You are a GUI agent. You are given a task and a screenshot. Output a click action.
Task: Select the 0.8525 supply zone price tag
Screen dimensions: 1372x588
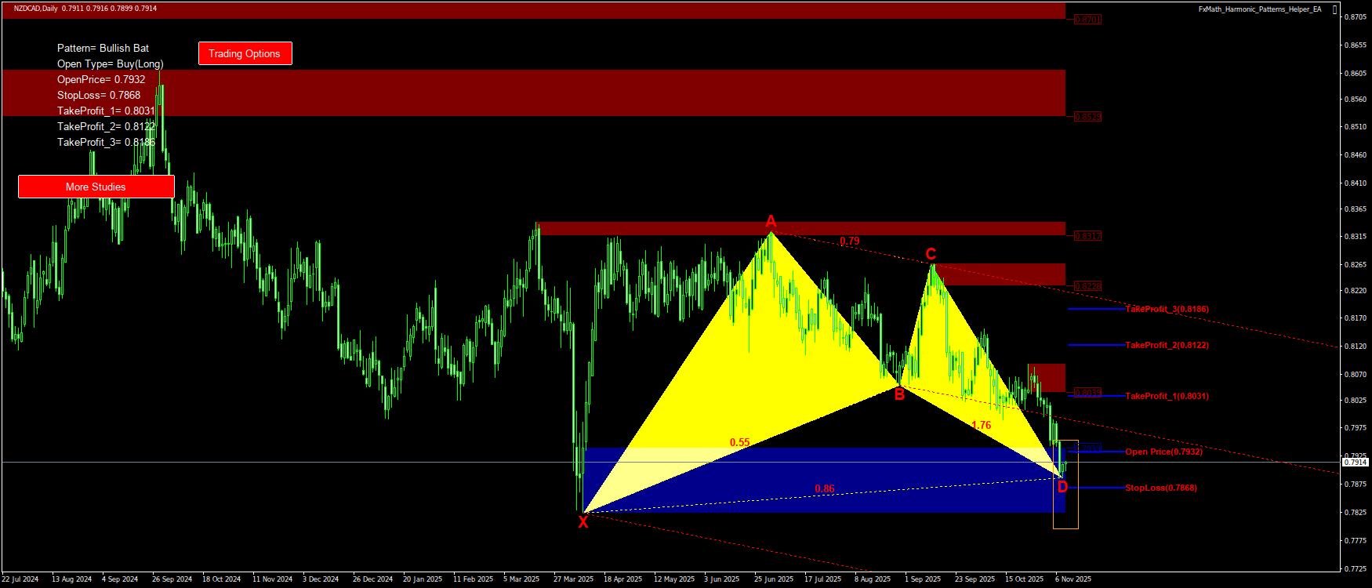pyautogui.click(x=1087, y=117)
